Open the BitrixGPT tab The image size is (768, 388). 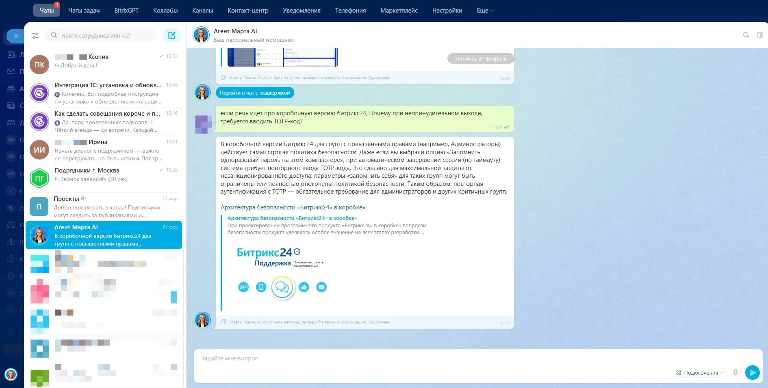pos(126,11)
